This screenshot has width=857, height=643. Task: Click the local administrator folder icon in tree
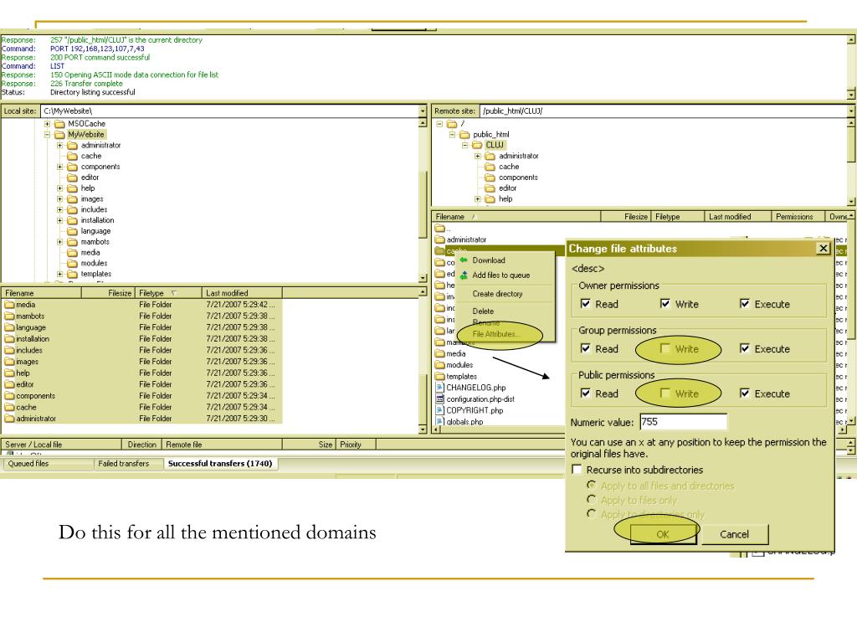pos(73,146)
